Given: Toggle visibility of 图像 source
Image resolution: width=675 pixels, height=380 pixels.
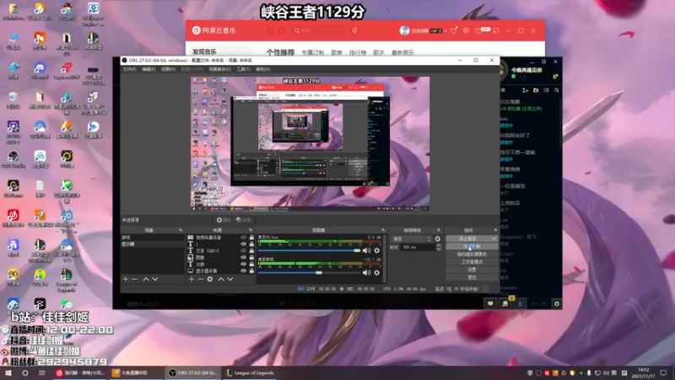Looking at the screenshot, I should point(244,258).
